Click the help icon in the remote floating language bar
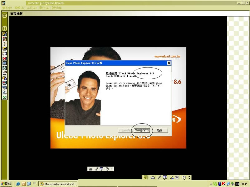250x187 pixels. coord(107,169)
